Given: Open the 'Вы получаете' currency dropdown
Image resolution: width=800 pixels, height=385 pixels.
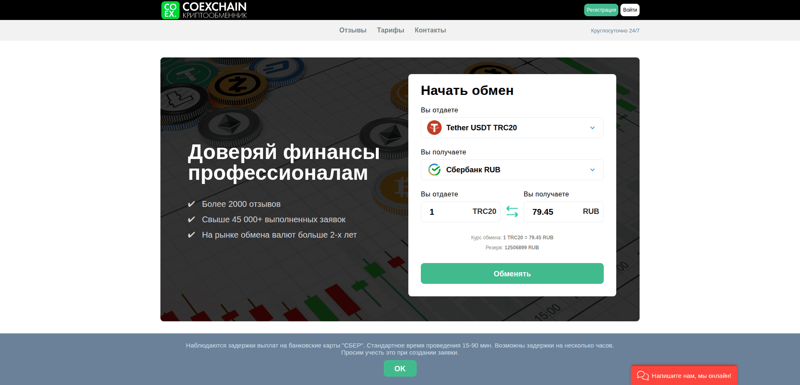Looking at the screenshot, I should [x=512, y=170].
